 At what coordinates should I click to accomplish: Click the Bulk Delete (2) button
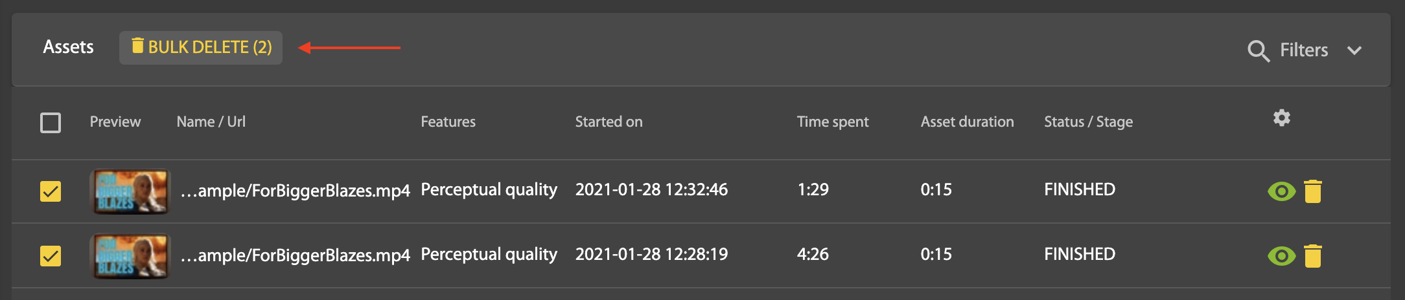pos(201,48)
